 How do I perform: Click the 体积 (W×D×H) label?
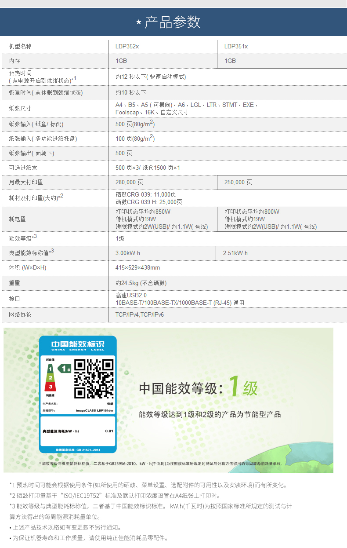pyautogui.click(x=28, y=267)
